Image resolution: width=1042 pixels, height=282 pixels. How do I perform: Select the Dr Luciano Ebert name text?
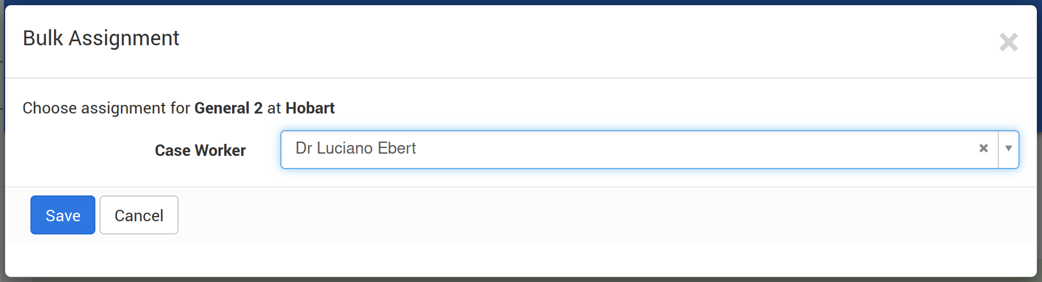[x=356, y=148]
